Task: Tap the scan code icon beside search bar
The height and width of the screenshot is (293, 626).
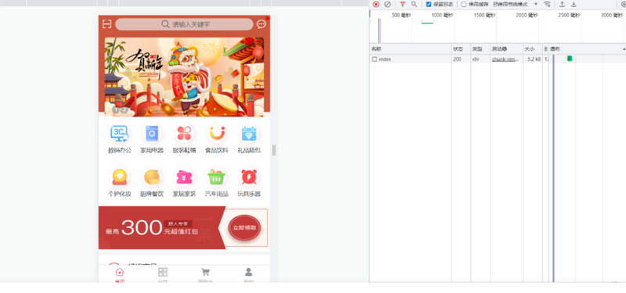Action: pos(106,24)
